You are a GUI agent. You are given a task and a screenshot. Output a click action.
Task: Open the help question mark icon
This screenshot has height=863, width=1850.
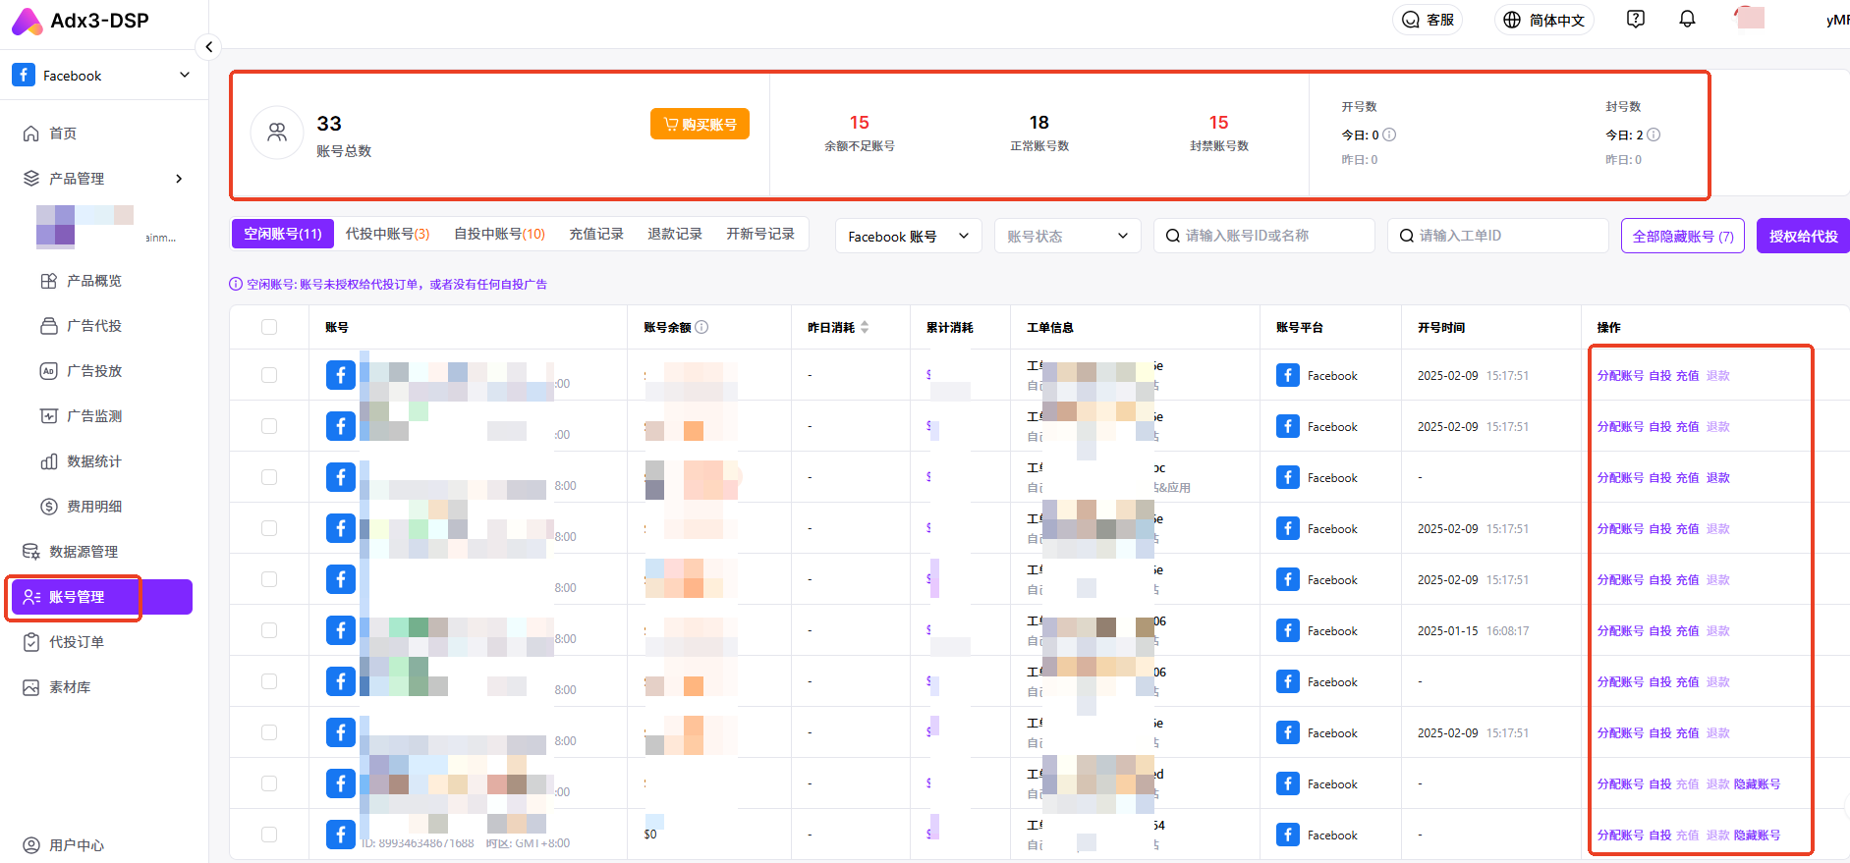(x=1636, y=20)
